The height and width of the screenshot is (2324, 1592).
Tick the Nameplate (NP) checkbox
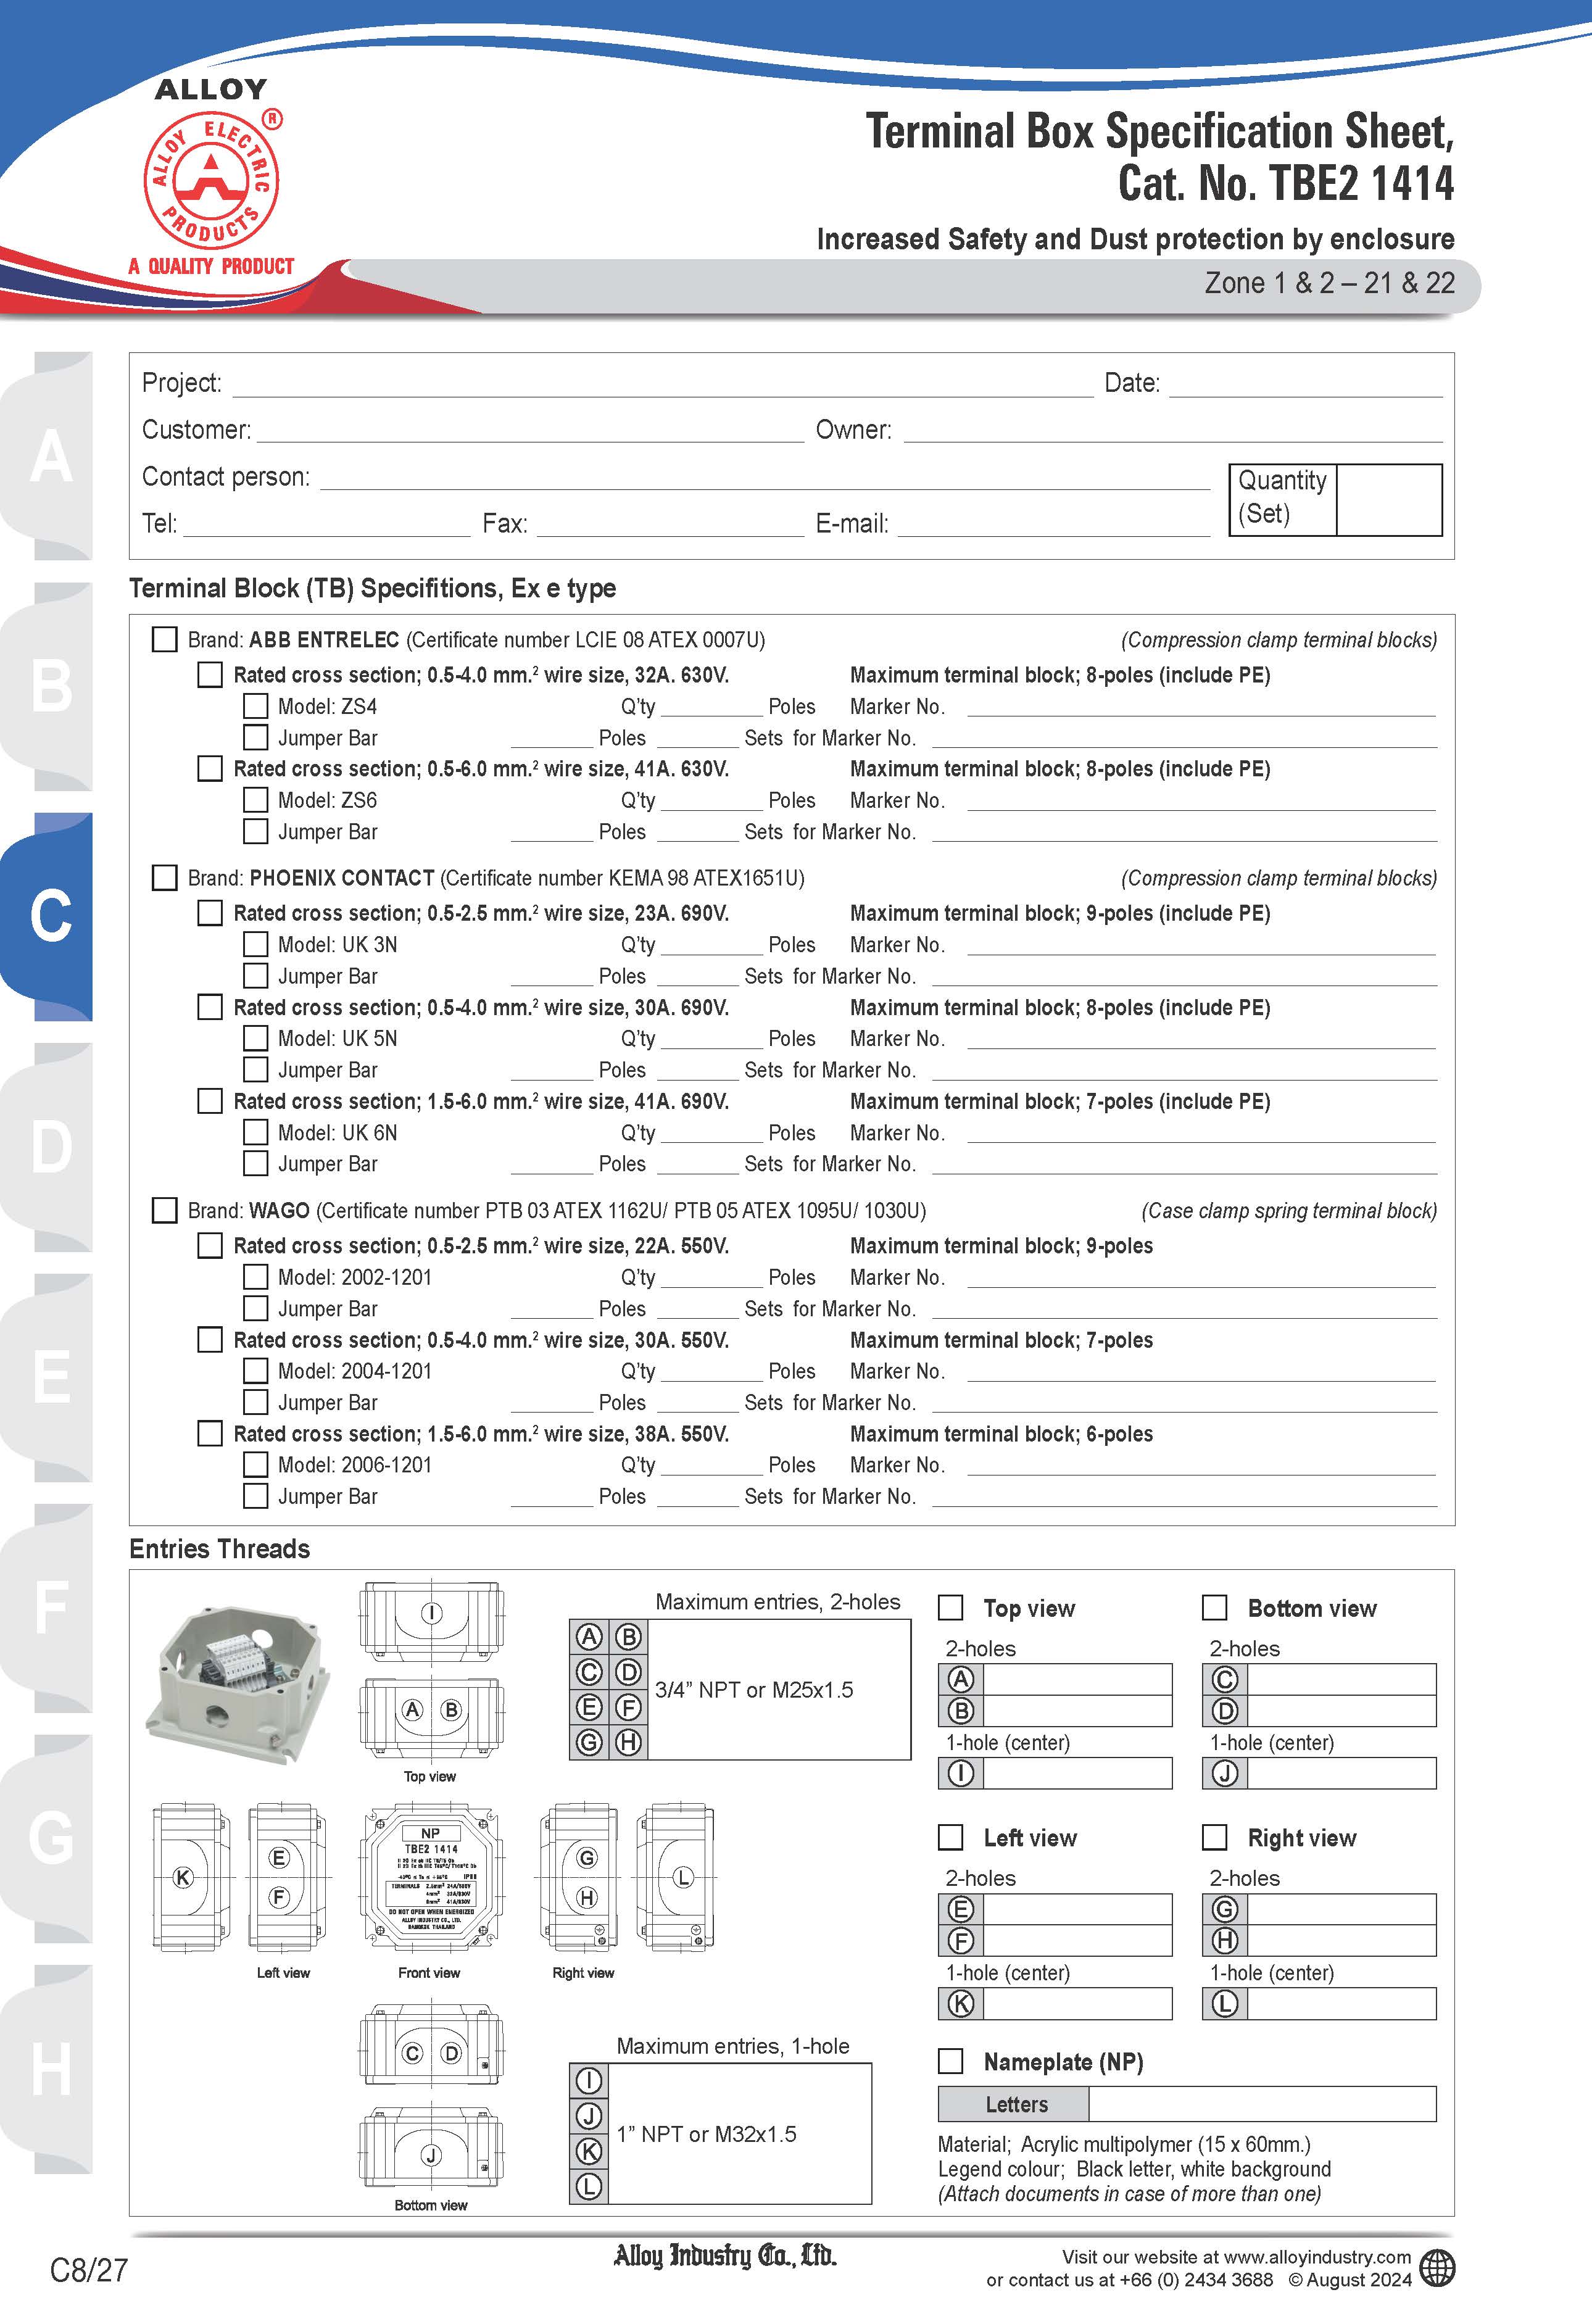coord(951,2061)
